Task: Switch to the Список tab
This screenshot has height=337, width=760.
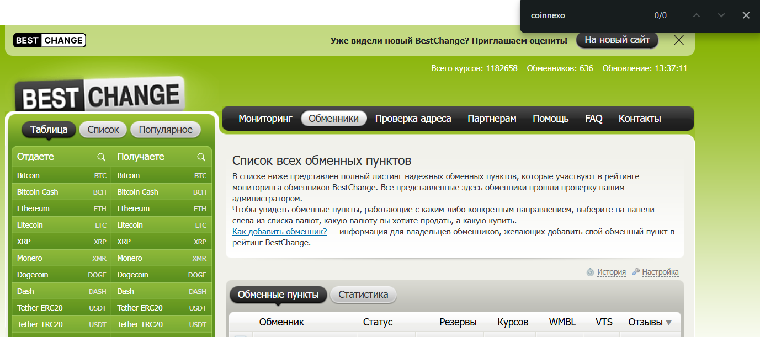Action: (x=103, y=130)
